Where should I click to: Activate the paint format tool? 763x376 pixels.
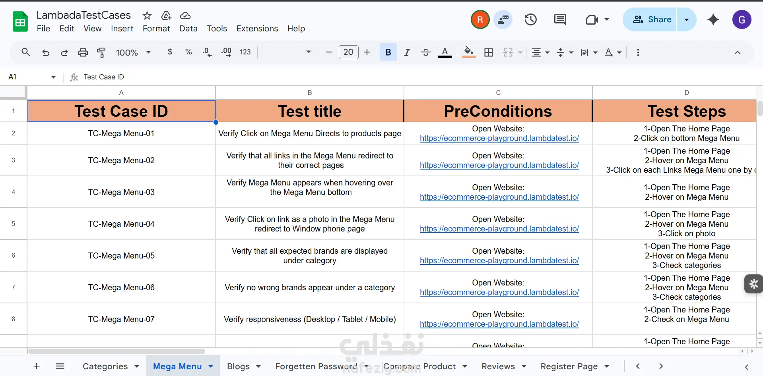101,52
